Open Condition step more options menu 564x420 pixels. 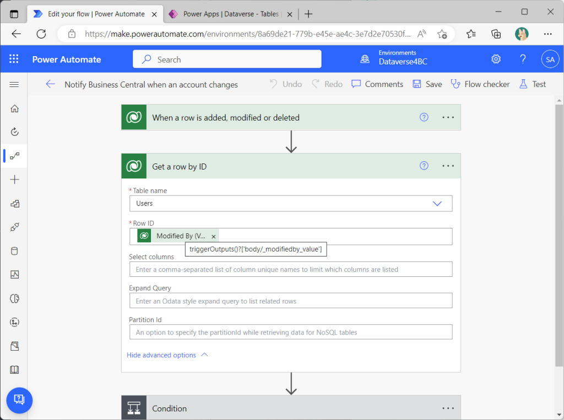pos(448,408)
